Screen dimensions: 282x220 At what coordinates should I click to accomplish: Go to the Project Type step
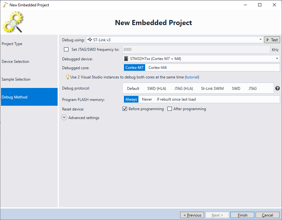[x=29, y=43]
